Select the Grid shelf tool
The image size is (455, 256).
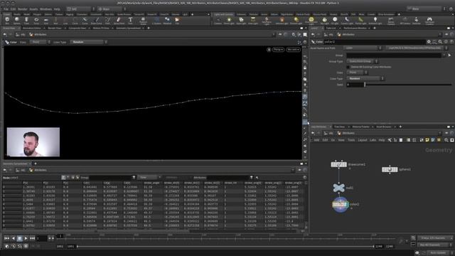45,21
